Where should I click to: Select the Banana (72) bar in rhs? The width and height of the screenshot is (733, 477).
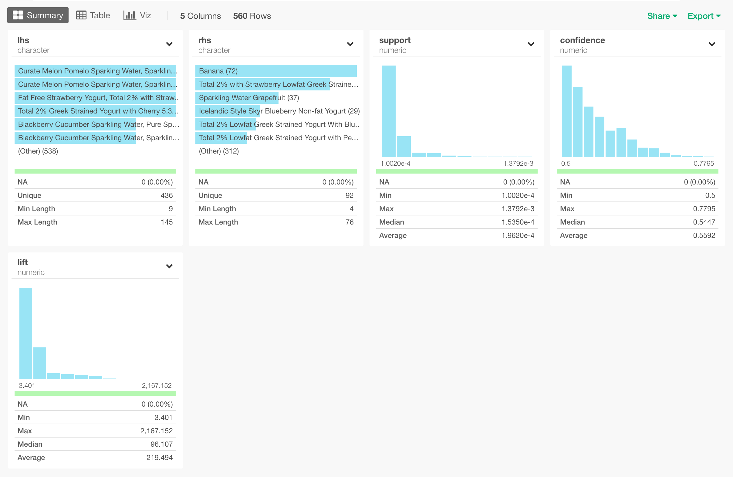coord(276,71)
